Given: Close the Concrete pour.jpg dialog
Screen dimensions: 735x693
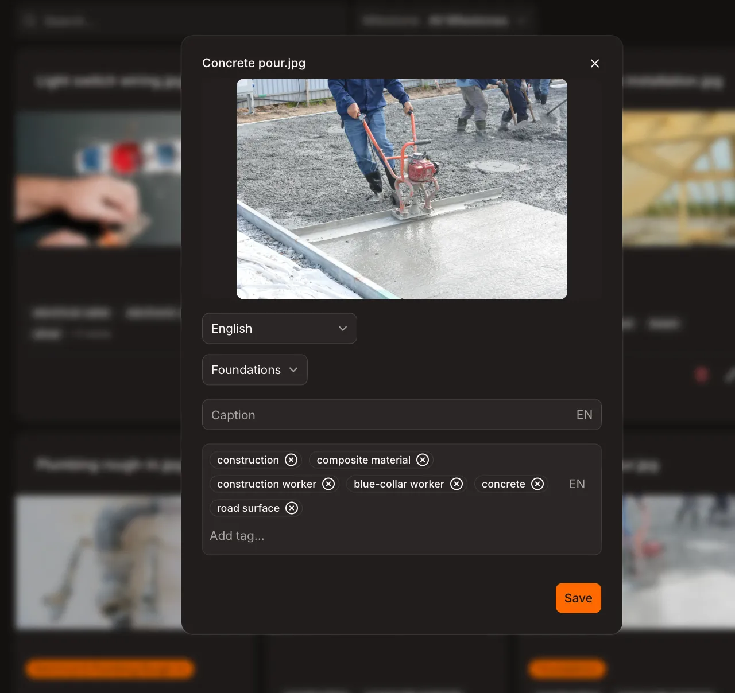Looking at the screenshot, I should point(595,64).
